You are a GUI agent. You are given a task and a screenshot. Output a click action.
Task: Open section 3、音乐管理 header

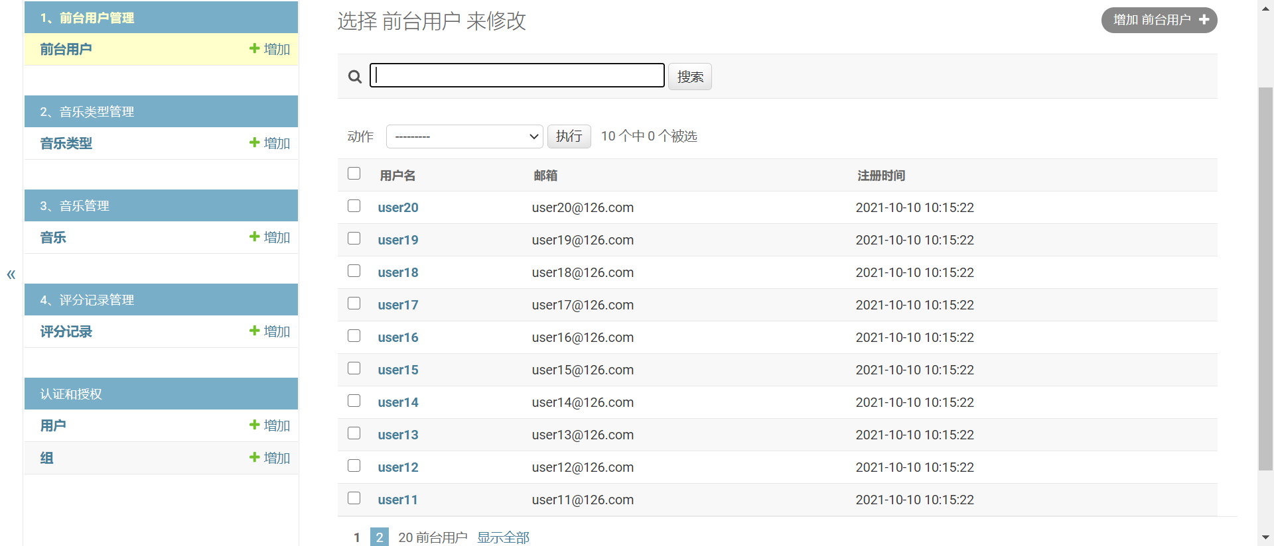click(74, 206)
